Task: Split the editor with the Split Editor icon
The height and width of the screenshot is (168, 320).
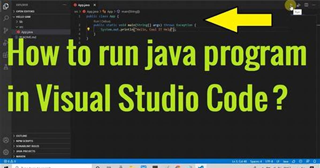Action: click(306, 5)
